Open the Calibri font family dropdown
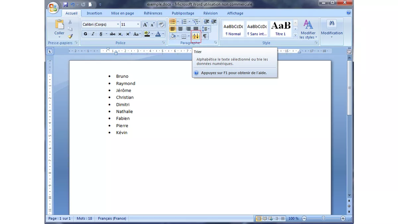 click(x=118, y=24)
